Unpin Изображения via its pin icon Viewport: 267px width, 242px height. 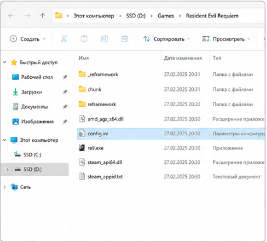click(x=65, y=122)
